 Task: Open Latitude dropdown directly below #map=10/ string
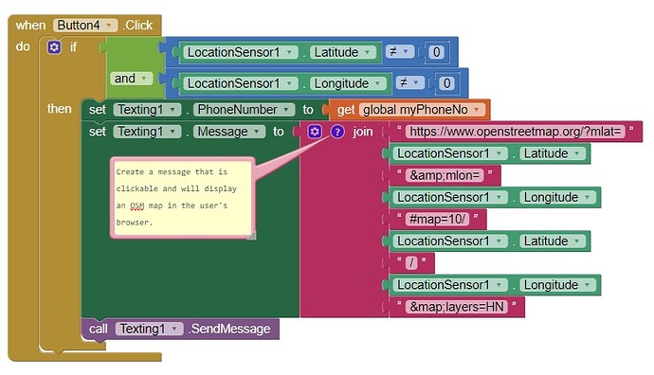click(553, 241)
